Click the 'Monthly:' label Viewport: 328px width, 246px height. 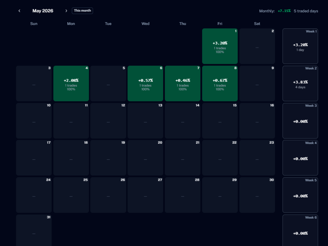click(267, 11)
